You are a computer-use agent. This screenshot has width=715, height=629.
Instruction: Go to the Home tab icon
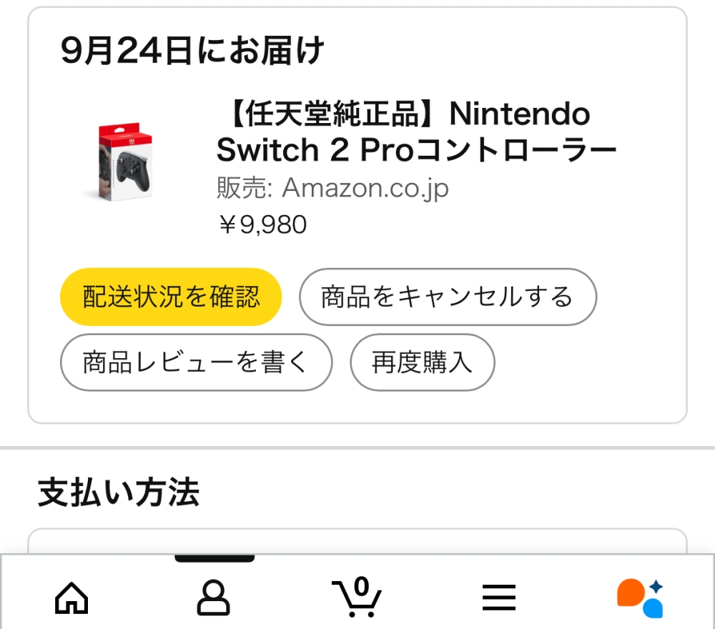coord(71,598)
